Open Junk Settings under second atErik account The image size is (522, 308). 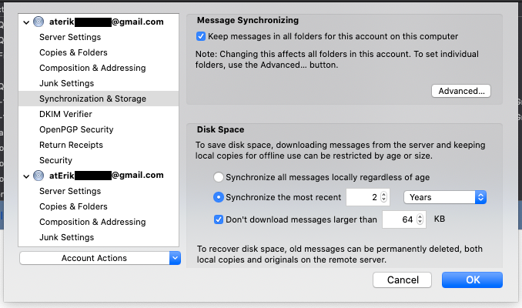tap(66, 237)
